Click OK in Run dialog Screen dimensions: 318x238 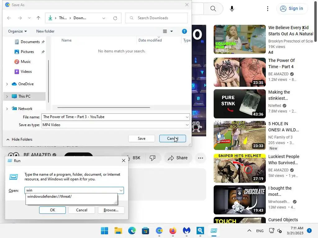click(52, 210)
